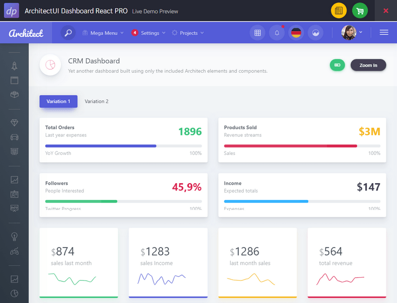Click the Total Orders progress bar
This screenshot has height=303, width=397.
(123, 146)
